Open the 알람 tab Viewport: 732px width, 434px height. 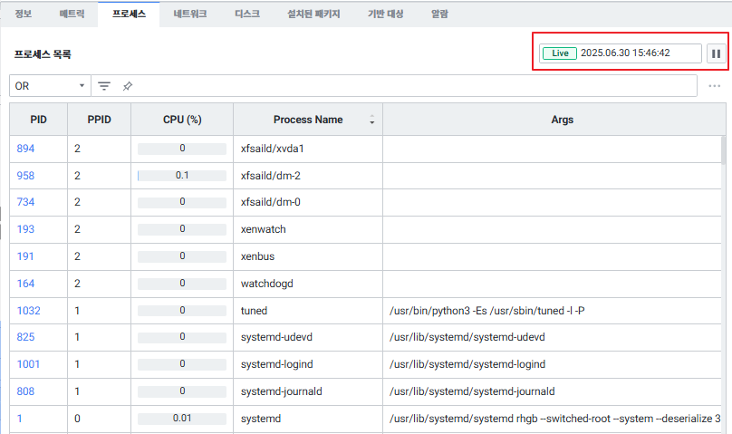click(438, 14)
